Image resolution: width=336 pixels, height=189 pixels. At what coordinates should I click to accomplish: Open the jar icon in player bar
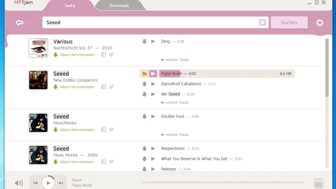(x=319, y=183)
